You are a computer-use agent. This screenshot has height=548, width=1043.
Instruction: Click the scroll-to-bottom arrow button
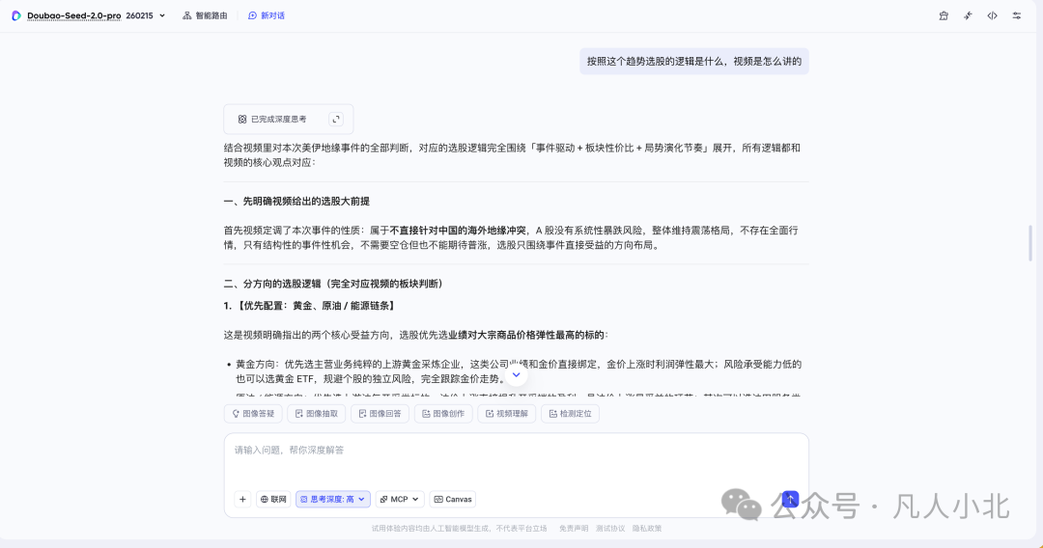pos(516,375)
